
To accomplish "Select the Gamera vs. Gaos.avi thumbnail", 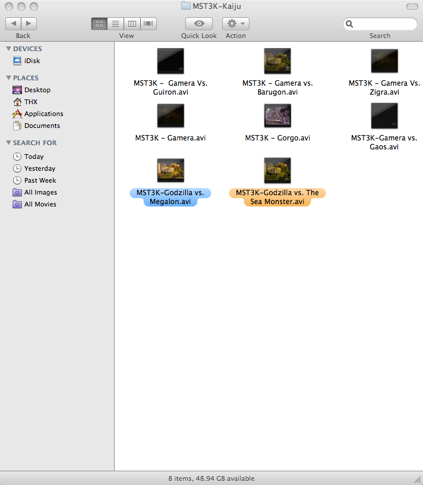I will tap(384, 115).
